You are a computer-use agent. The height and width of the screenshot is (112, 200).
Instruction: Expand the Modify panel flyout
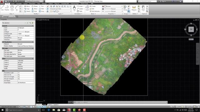coord(37,14)
